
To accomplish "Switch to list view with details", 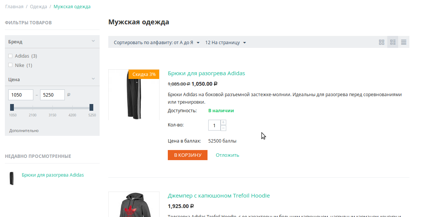I will [x=393, y=42].
